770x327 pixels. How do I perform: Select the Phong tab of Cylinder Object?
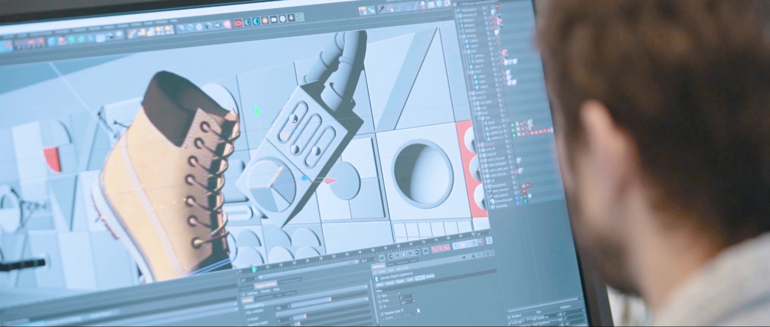click(x=430, y=276)
